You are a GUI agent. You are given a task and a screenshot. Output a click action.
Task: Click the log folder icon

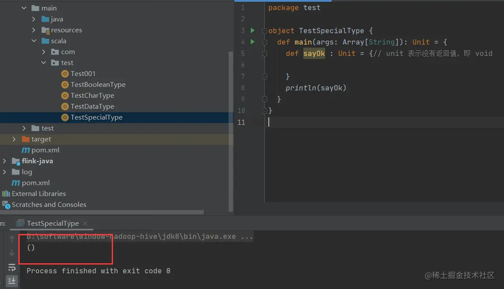(x=16, y=172)
